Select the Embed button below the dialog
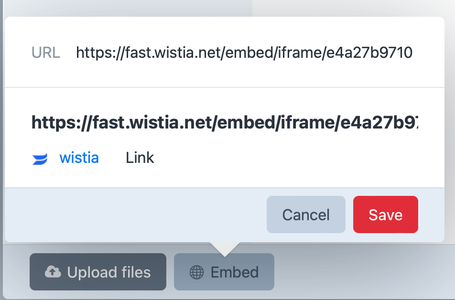Image resolution: width=455 pixels, height=300 pixels. (x=224, y=272)
